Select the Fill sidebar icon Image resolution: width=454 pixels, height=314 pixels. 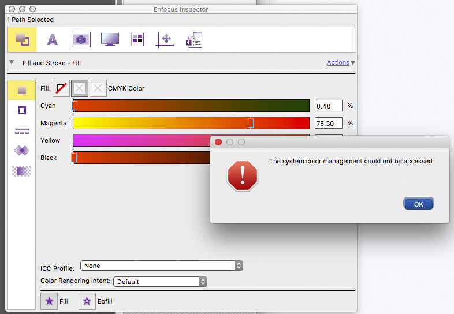[22, 90]
